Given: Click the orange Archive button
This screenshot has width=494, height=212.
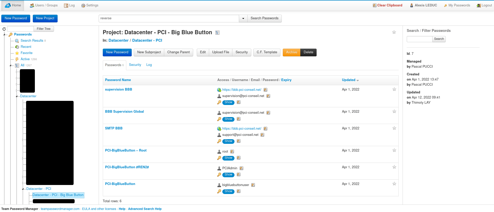Looking at the screenshot, I should tap(292, 52).
